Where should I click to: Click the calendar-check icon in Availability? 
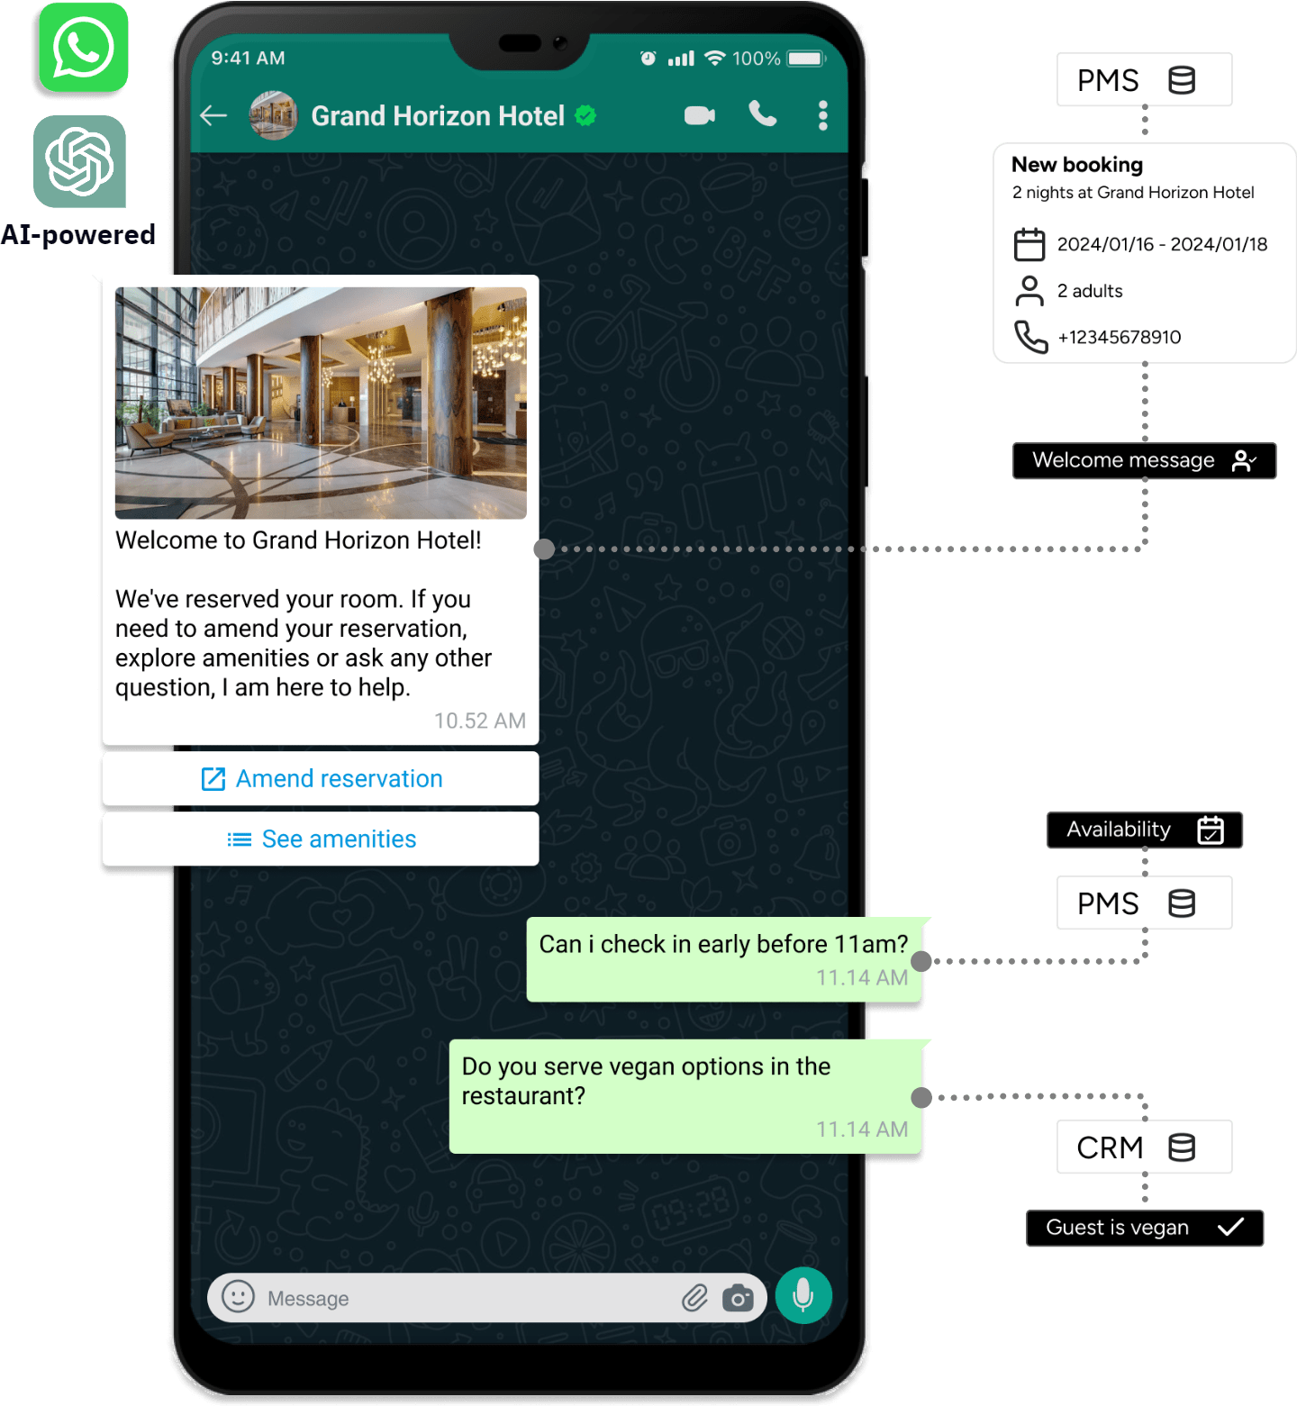coord(1211,830)
